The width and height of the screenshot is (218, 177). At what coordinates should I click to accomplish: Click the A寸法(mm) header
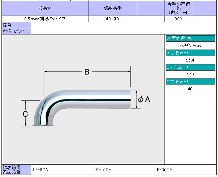(x=190, y=53)
